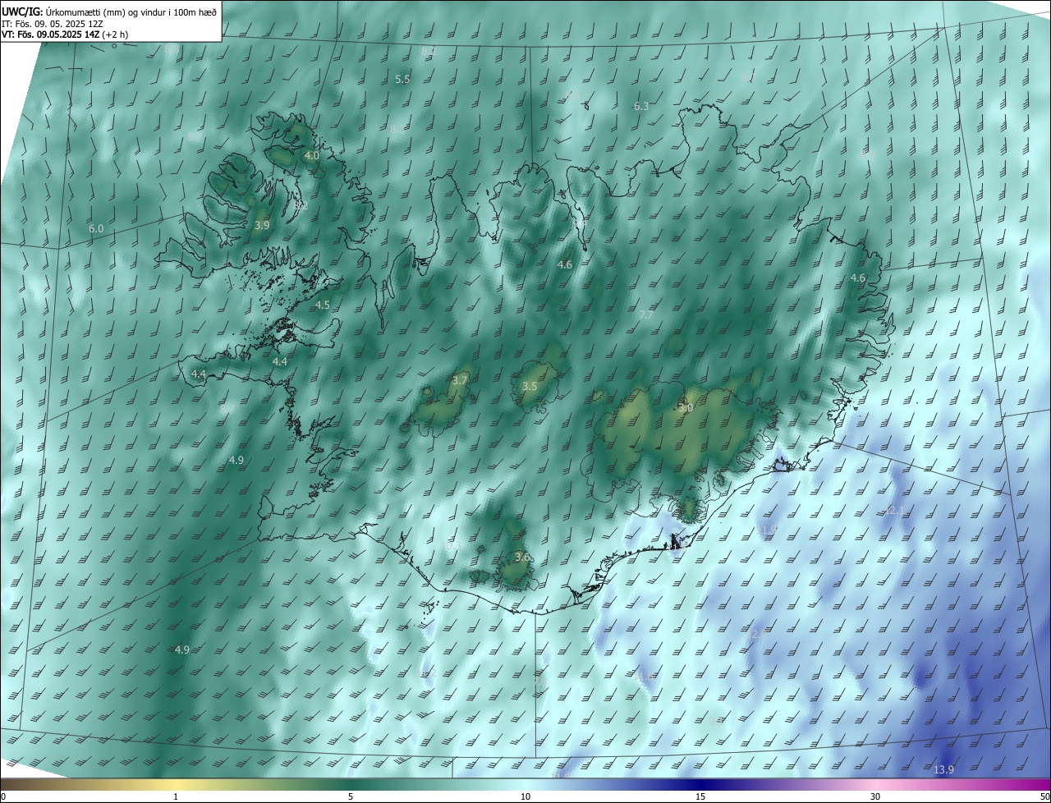Click the 3.0 value on the large glacier
This screenshot has width=1051, height=803.
point(686,408)
